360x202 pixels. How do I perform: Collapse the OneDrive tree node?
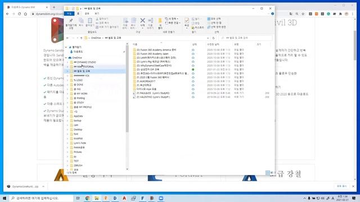coord(66,58)
